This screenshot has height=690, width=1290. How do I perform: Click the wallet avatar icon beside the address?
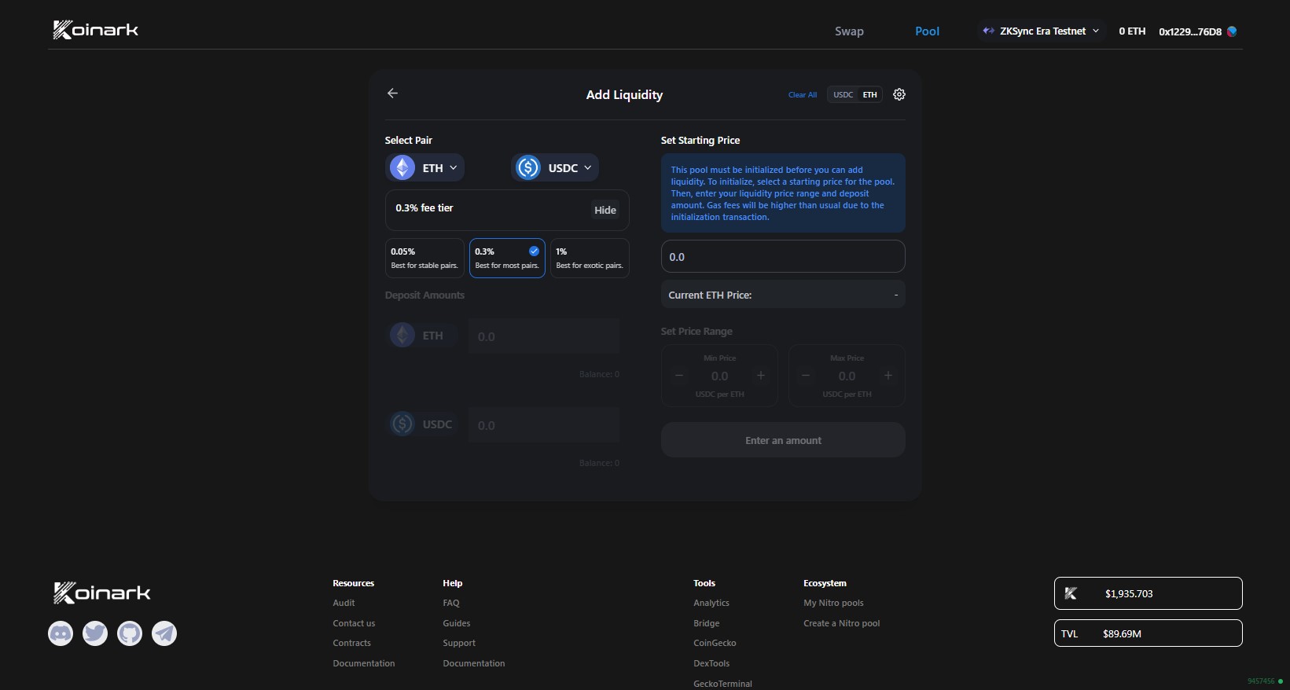[x=1232, y=31]
